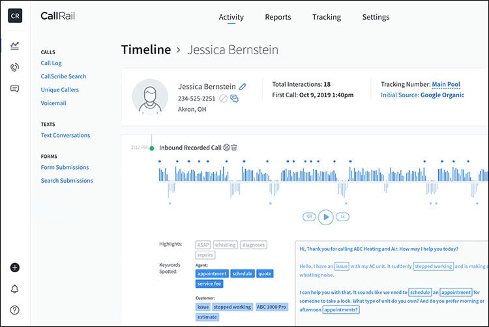Open the Voicemail link
This screenshot has height=327, width=489.
(x=53, y=103)
